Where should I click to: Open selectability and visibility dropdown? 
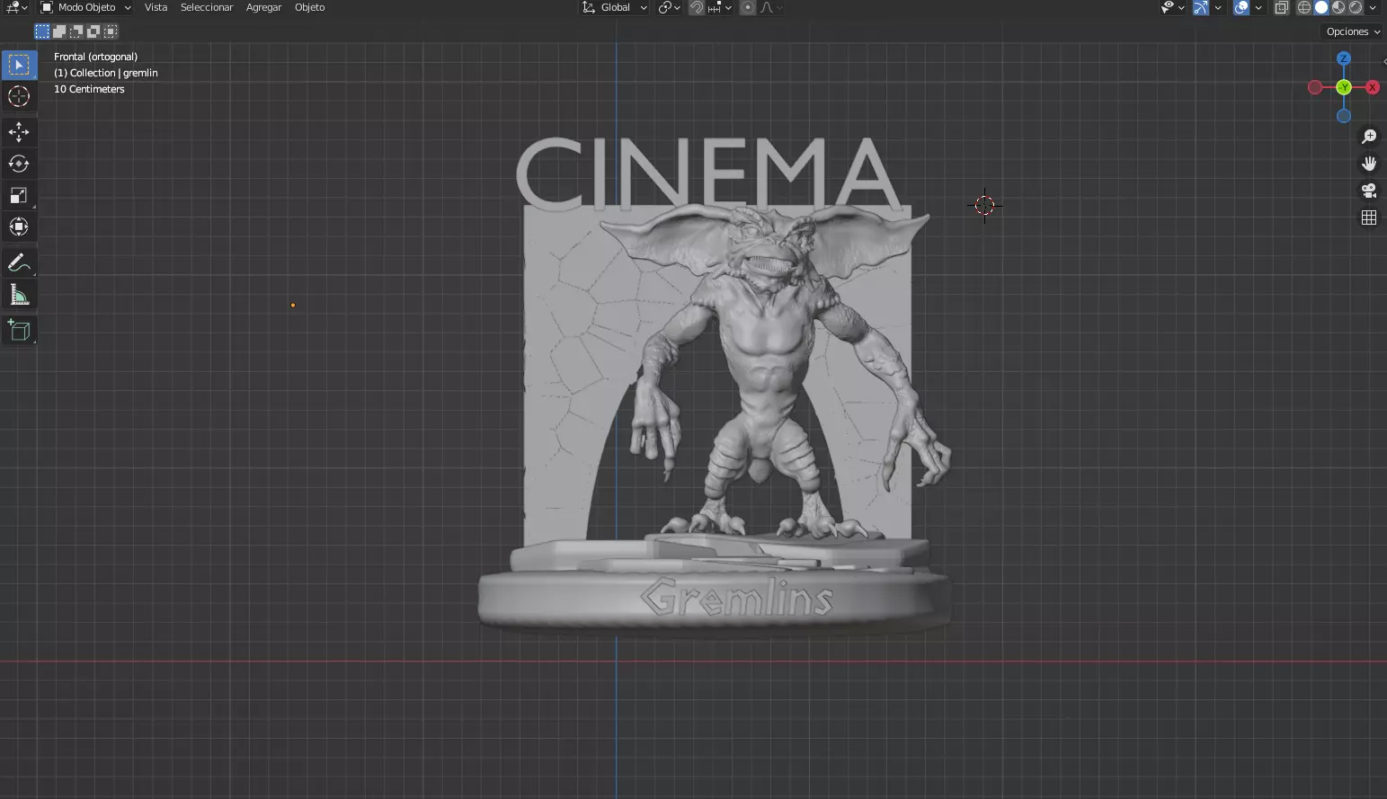[x=1173, y=7]
